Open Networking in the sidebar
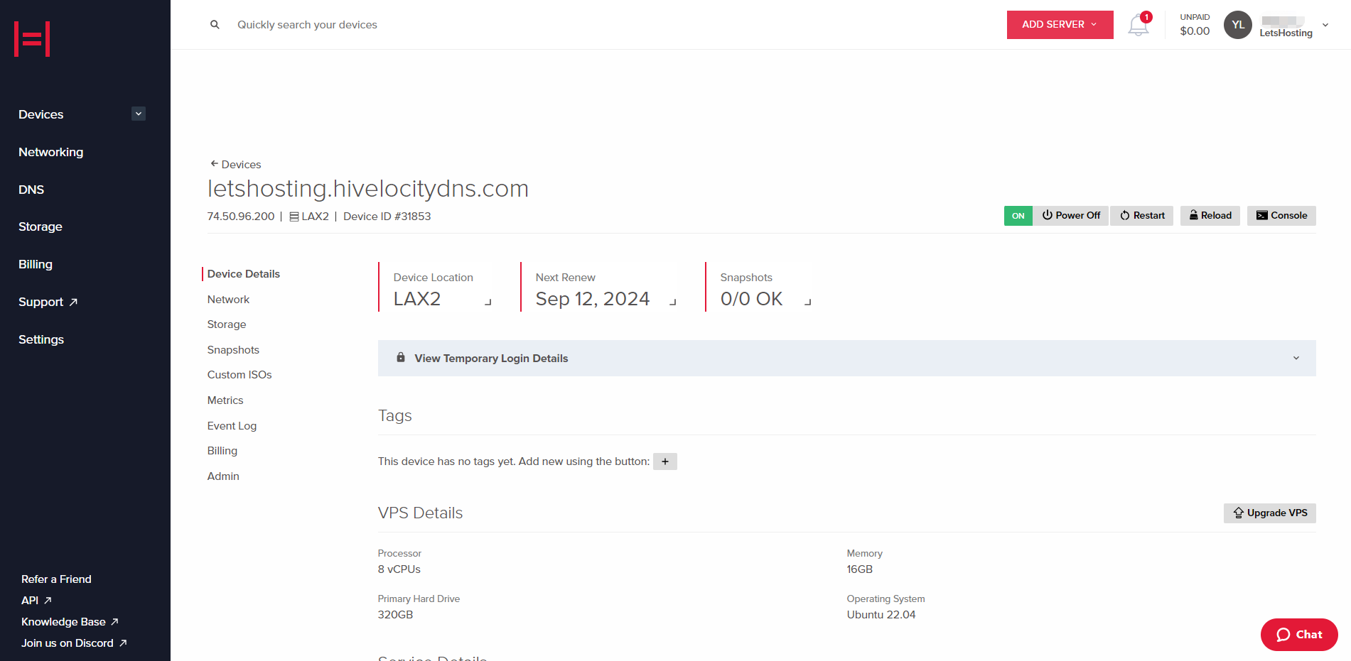The height and width of the screenshot is (661, 1351). 50,152
